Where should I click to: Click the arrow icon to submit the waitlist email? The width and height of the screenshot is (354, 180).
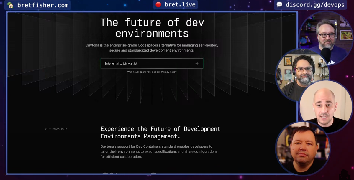(197, 63)
